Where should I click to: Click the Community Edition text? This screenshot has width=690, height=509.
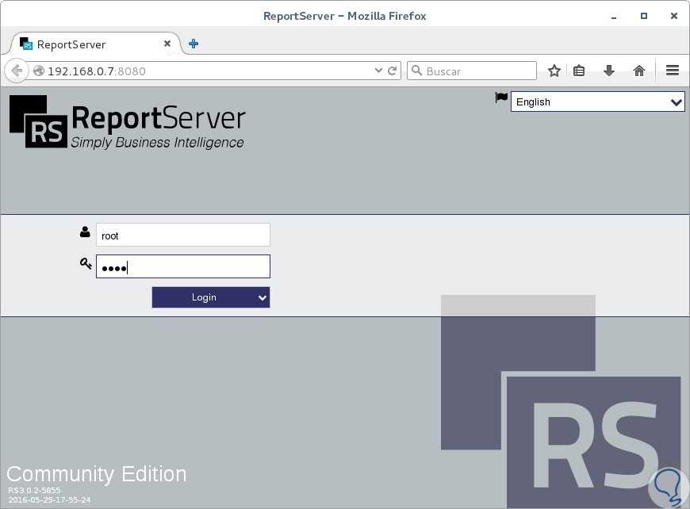point(97,474)
